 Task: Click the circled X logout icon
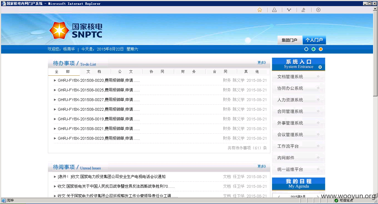pyautogui.click(x=318, y=10)
